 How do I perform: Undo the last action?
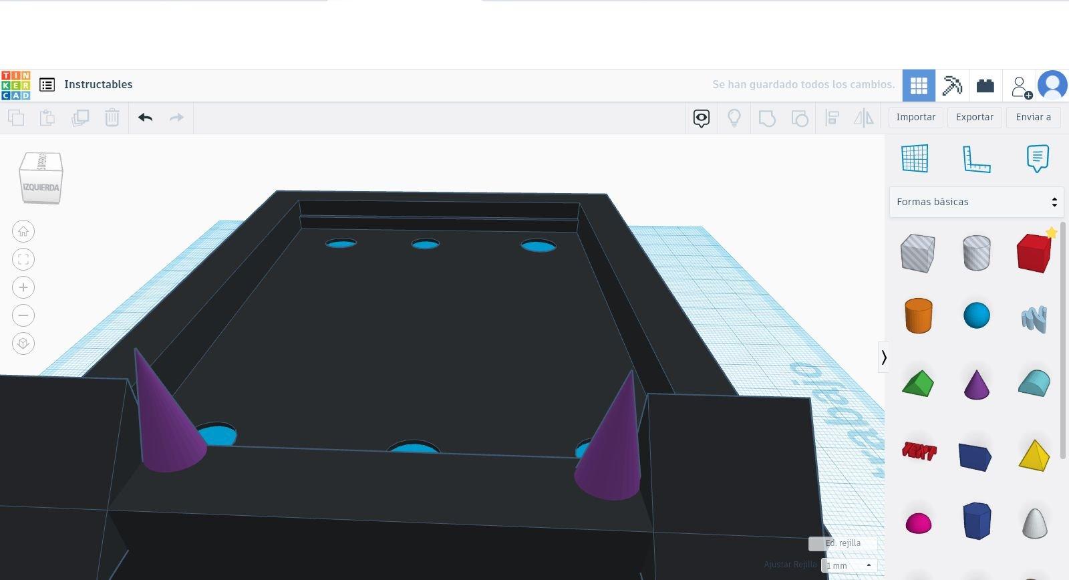(145, 118)
